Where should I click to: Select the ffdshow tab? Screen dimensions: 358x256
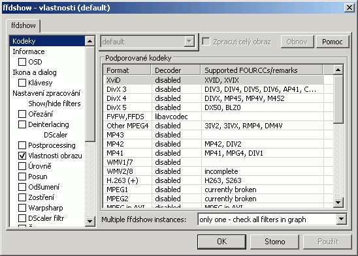[x=24, y=25]
